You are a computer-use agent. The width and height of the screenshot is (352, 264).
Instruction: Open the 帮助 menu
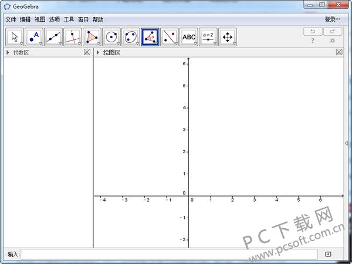pyautogui.click(x=98, y=19)
